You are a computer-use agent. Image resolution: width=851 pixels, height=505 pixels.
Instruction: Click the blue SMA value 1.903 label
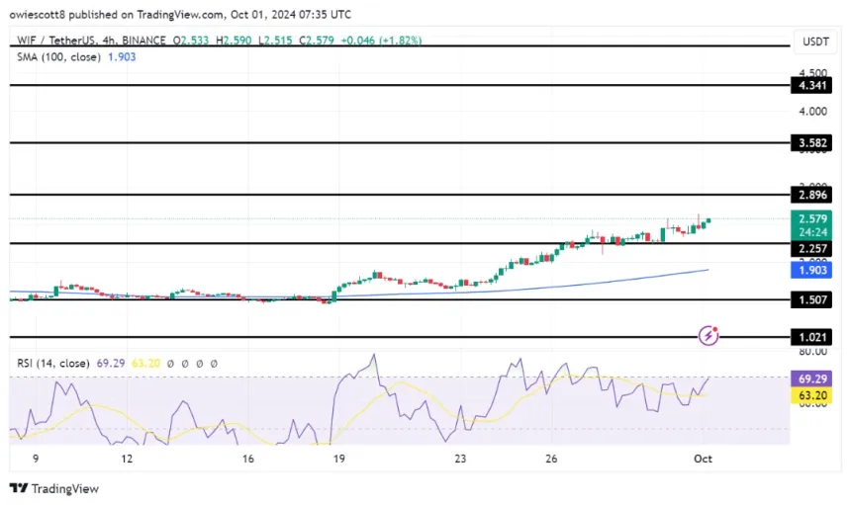click(x=812, y=270)
